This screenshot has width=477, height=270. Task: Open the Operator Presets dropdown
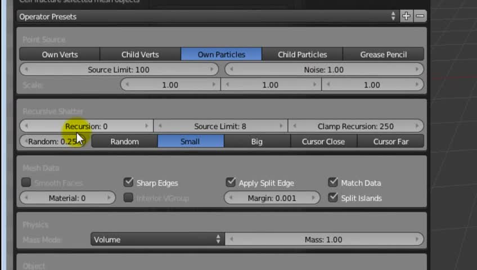click(208, 16)
